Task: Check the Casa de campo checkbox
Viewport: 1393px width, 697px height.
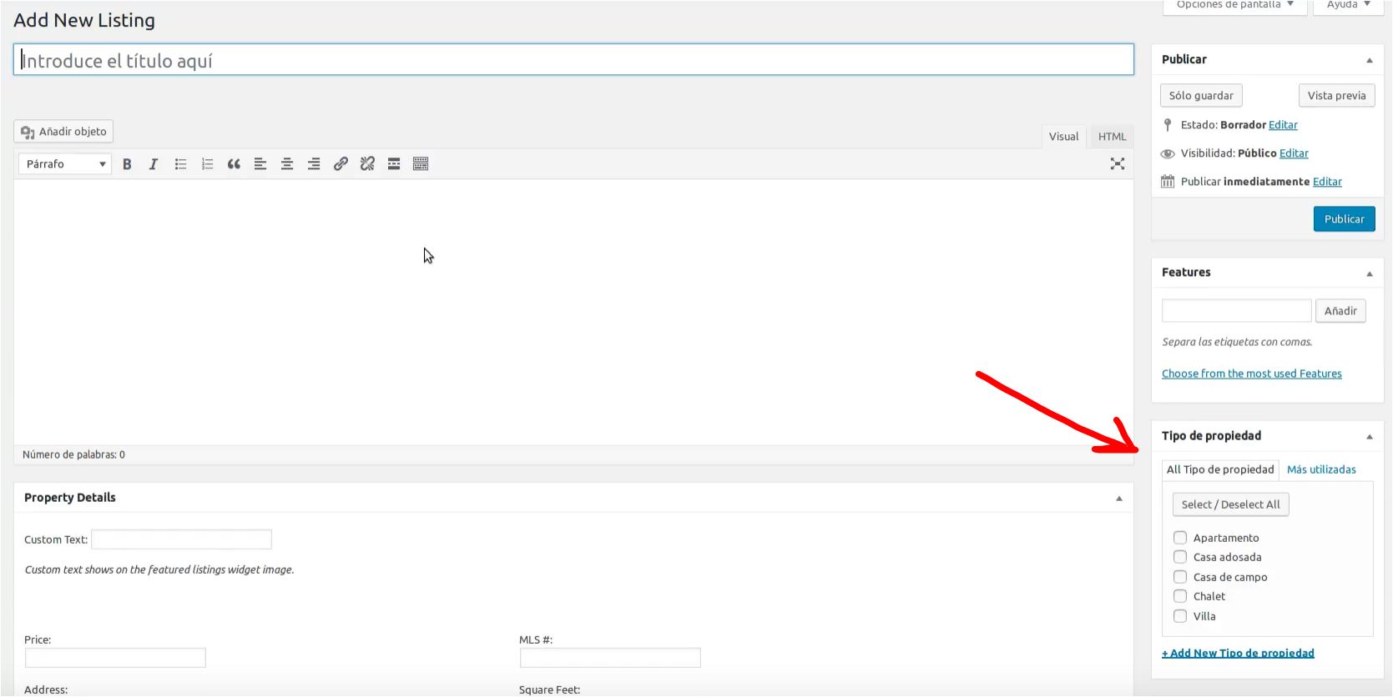Action: [1180, 577]
